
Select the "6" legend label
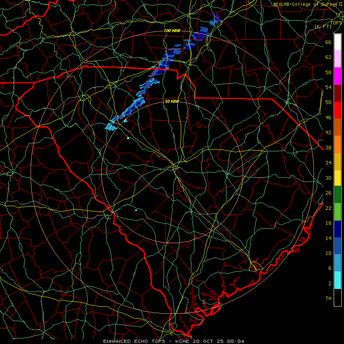330,268
